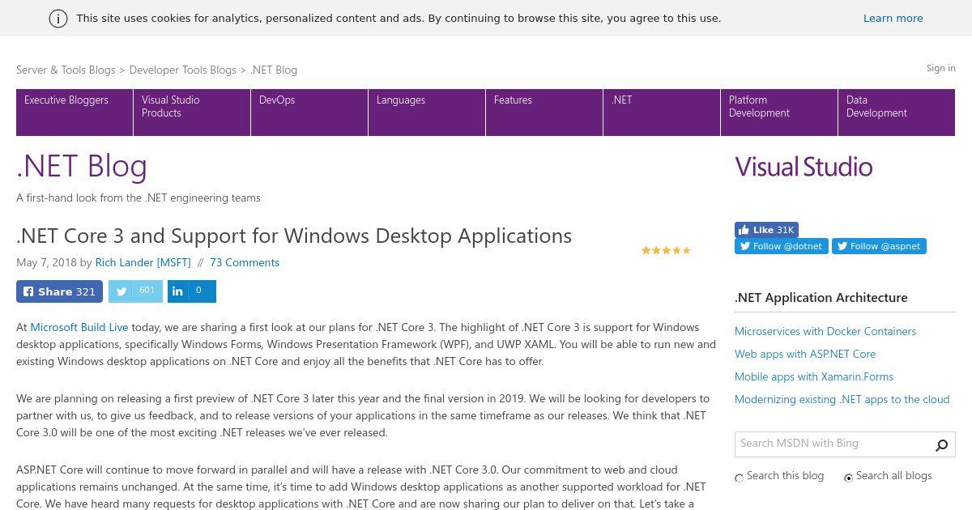Open the Visual Studio logo
Screen dimensions: 972x510
[804, 167]
